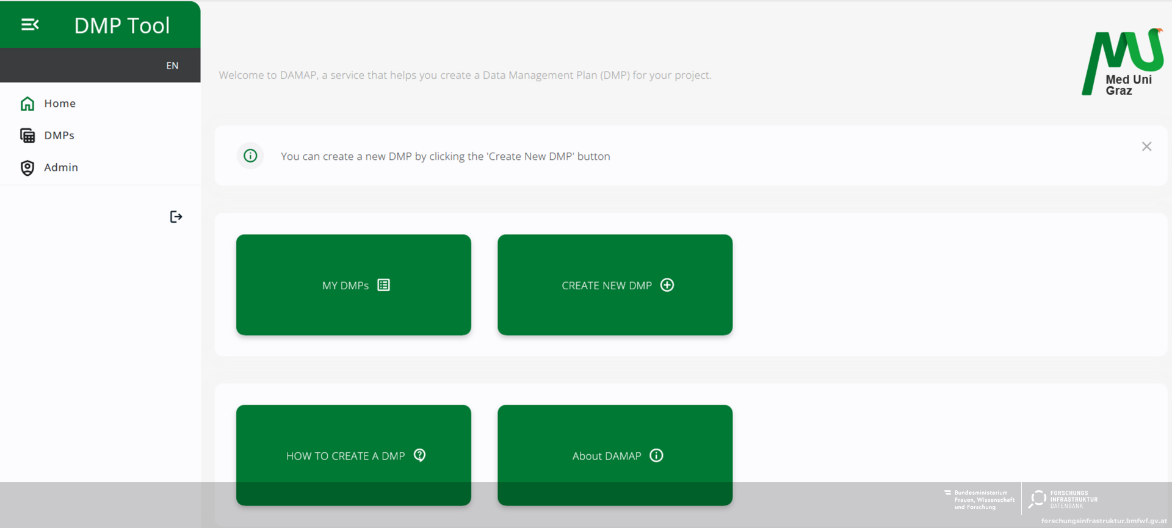Open the EN language selector

pos(172,65)
